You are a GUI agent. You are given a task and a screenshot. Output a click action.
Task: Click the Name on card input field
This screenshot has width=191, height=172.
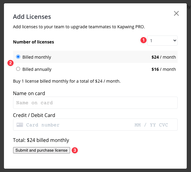click(95, 103)
